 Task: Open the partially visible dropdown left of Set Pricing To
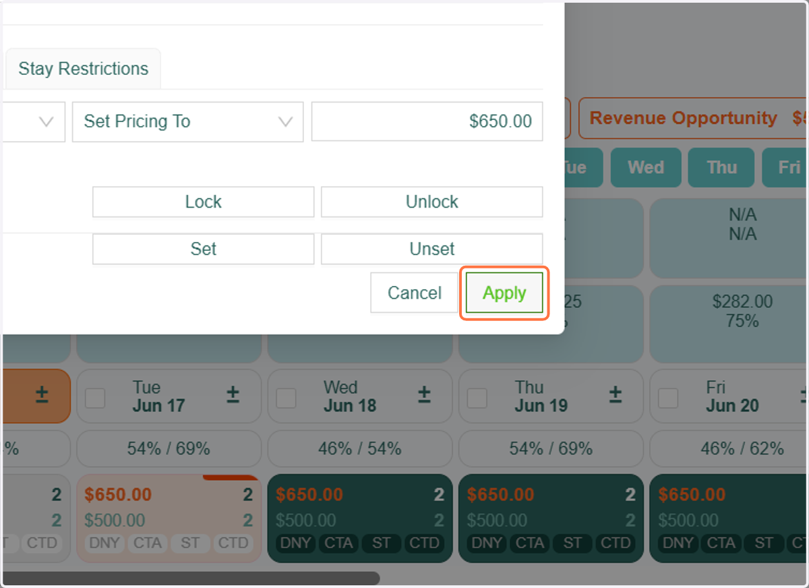coord(32,121)
